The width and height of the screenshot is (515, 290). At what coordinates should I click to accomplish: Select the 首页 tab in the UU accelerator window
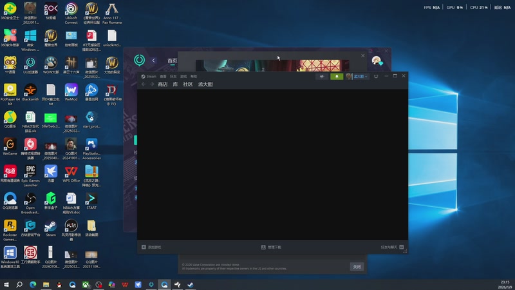172,61
